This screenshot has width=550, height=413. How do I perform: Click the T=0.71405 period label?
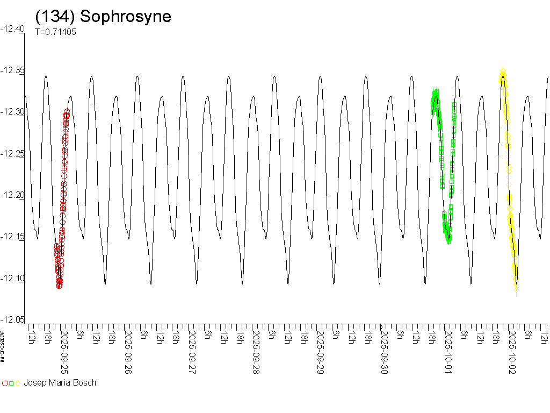click(x=55, y=32)
